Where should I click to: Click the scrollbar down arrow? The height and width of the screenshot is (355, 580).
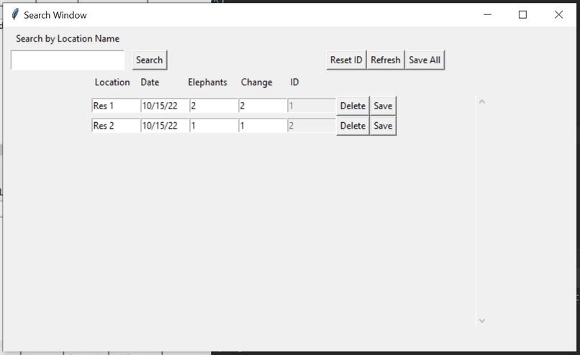(481, 321)
